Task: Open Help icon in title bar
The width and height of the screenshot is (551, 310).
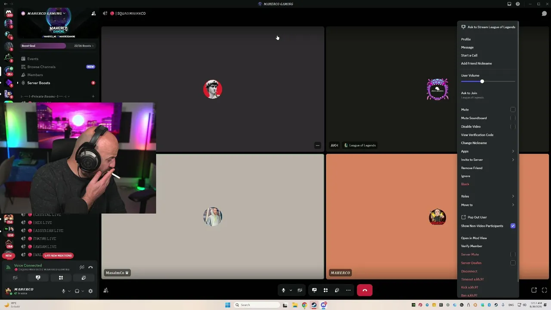Action: pyautogui.click(x=518, y=4)
